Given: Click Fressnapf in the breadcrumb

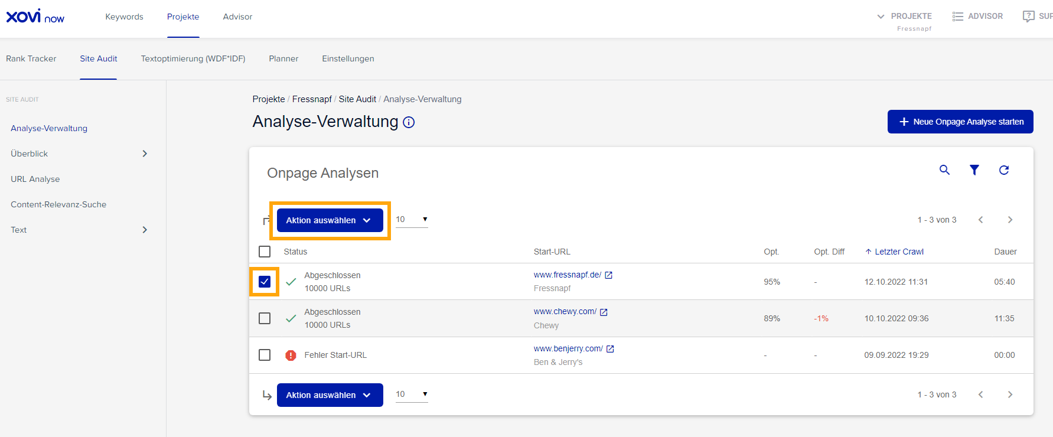Looking at the screenshot, I should tap(312, 99).
